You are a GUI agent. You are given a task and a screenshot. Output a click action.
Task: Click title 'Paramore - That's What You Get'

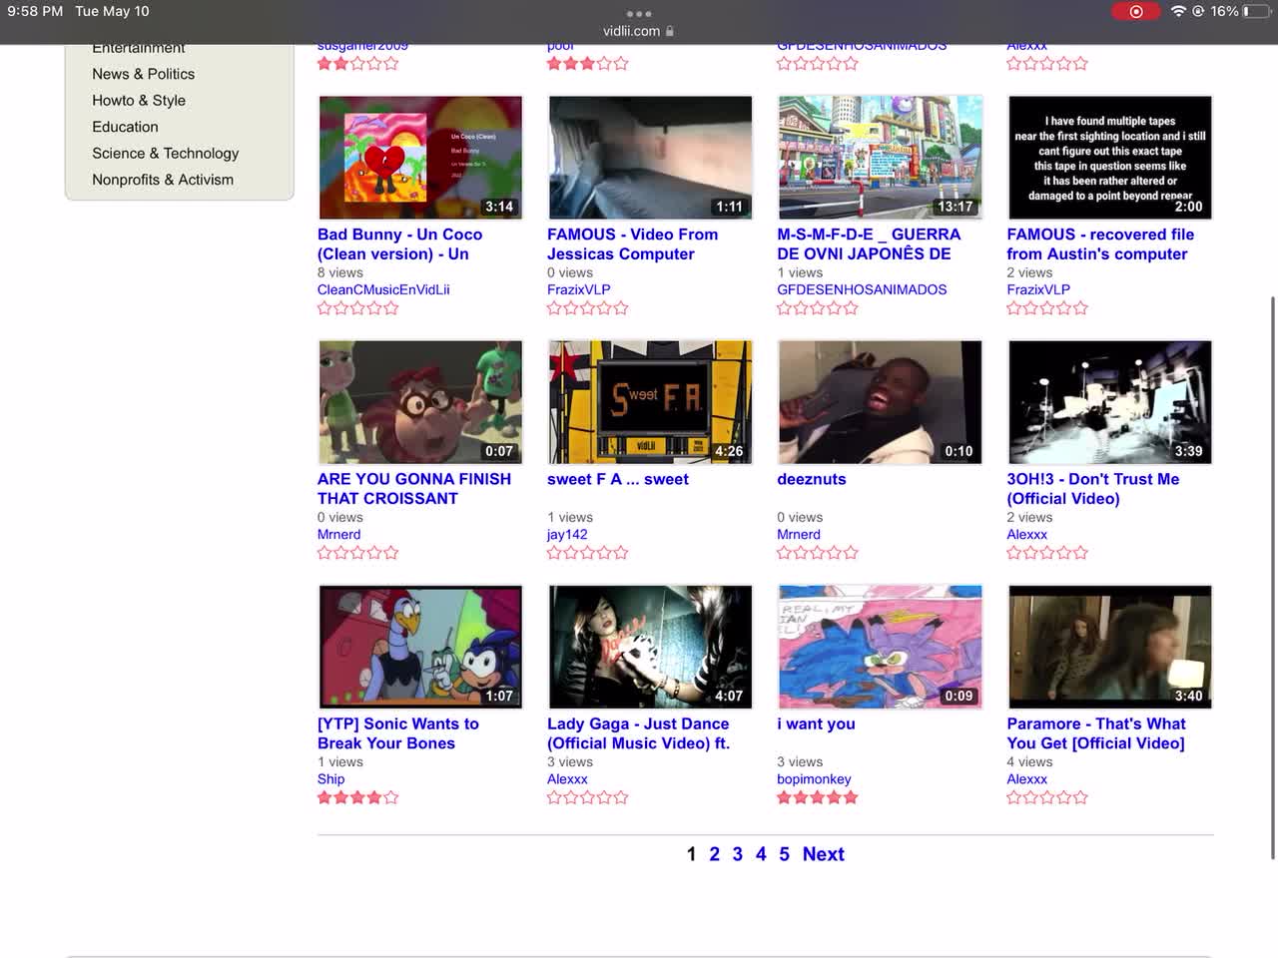(x=1096, y=733)
